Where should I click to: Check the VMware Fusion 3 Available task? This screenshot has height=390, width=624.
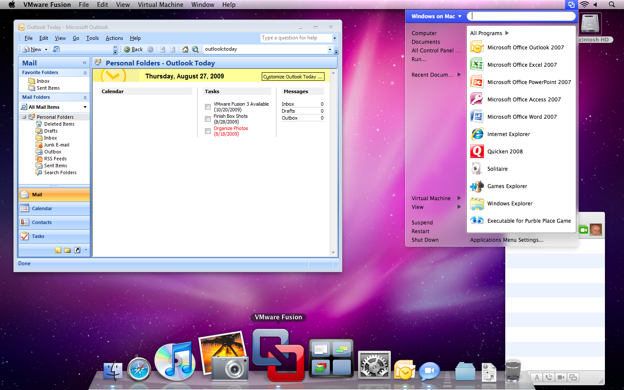click(x=208, y=107)
